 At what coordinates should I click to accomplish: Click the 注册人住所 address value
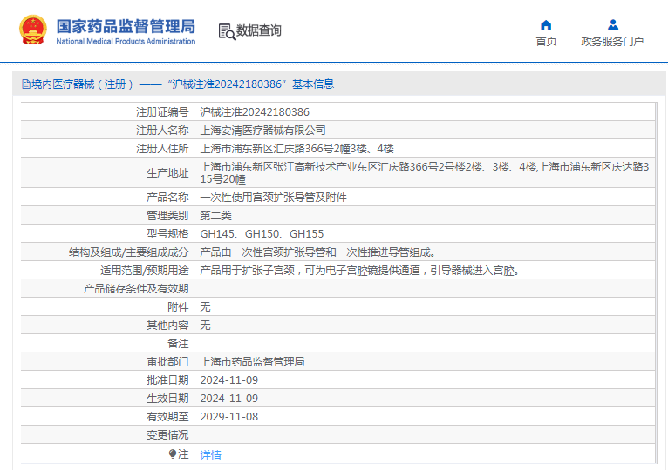pos(297,149)
